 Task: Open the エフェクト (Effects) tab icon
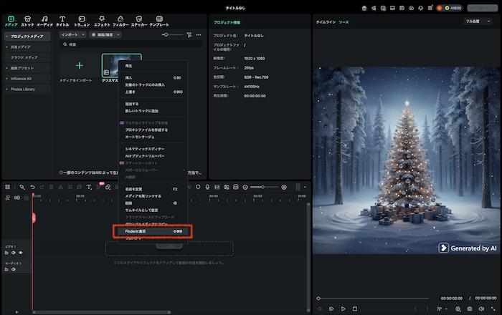coord(102,19)
